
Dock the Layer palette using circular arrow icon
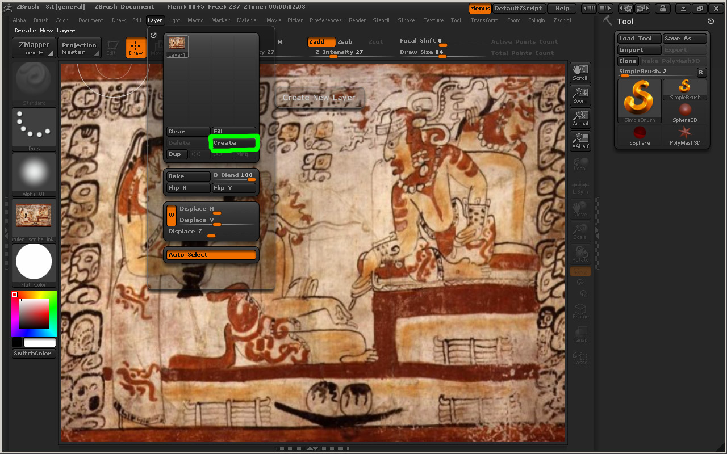click(153, 35)
